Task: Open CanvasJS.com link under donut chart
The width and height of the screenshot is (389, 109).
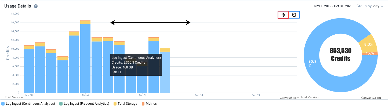Action: pos(371,98)
